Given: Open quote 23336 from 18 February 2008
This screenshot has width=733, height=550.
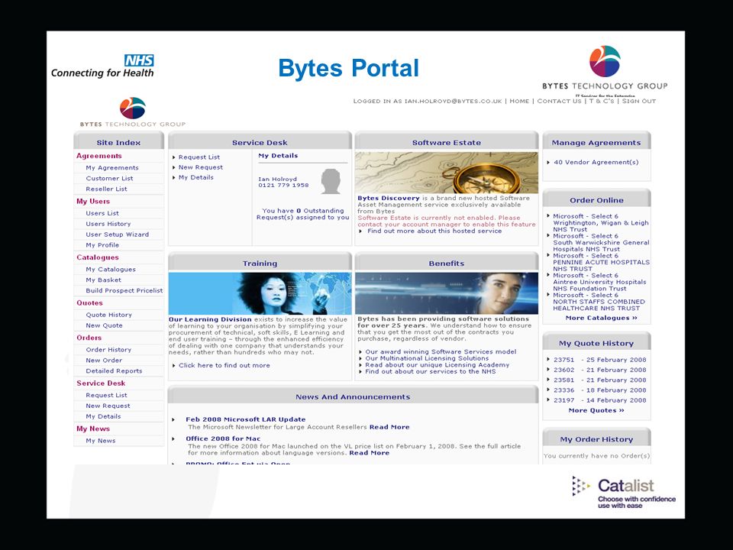Looking at the screenshot, I should tap(600, 390).
